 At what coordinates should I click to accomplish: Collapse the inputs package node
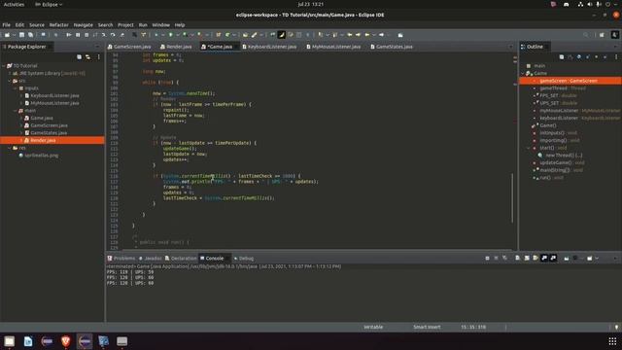pyautogui.click(x=16, y=88)
